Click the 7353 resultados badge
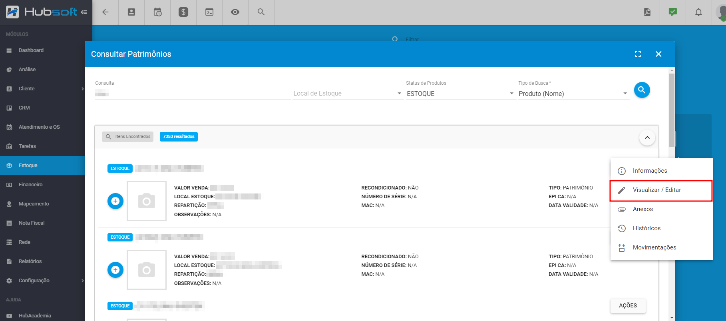Screen dimensions: 726x321 [x=179, y=137]
